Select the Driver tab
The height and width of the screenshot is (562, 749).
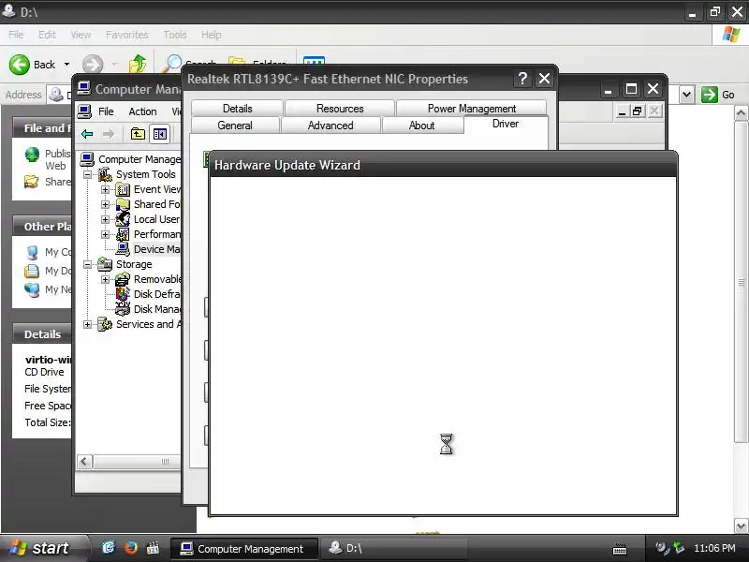pyautogui.click(x=506, y=124)
